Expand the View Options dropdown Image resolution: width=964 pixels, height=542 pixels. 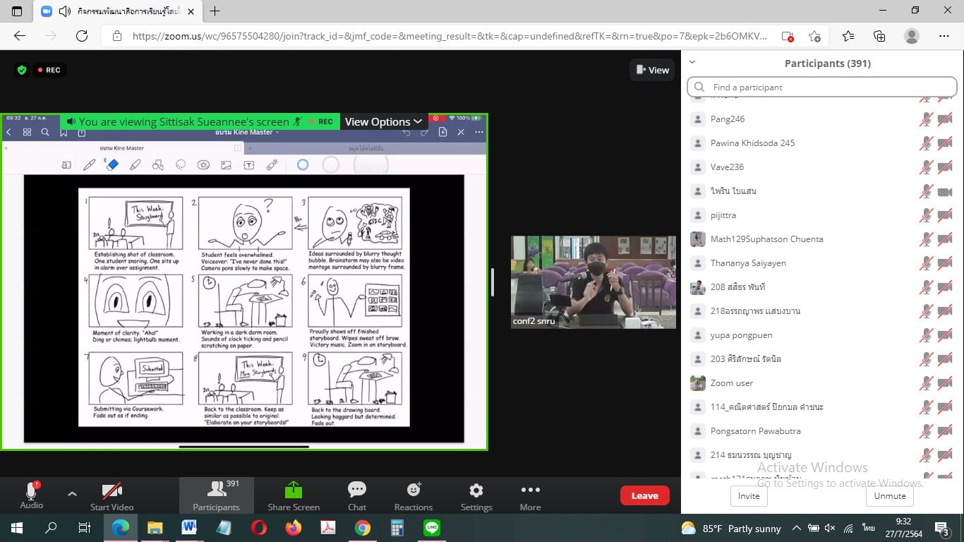click(x=383, y=121)
